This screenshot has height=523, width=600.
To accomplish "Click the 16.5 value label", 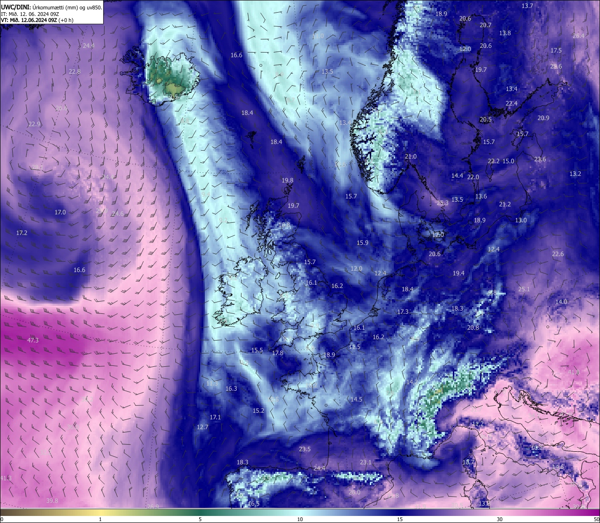I will [x=254, y=504].
